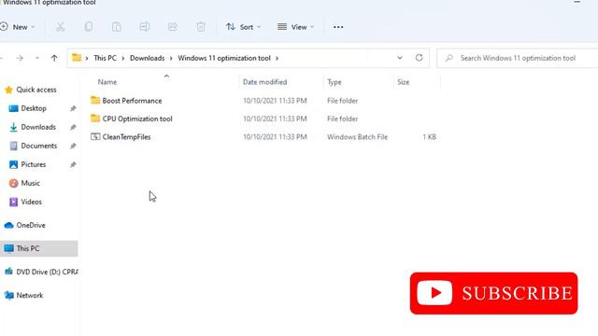
Task: Go up one folder level arrow
Action: (x=54, y=58)
